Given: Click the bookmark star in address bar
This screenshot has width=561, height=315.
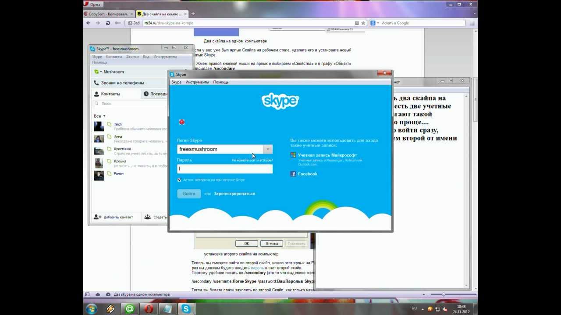Looking at the screenshot, I should [x=363, y=23].
